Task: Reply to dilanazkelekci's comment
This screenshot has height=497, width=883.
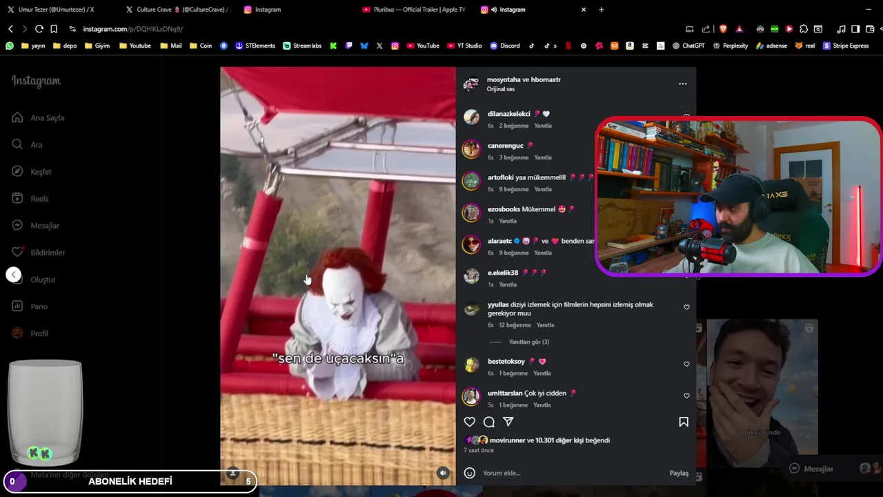Action: (x=543, y=126)
